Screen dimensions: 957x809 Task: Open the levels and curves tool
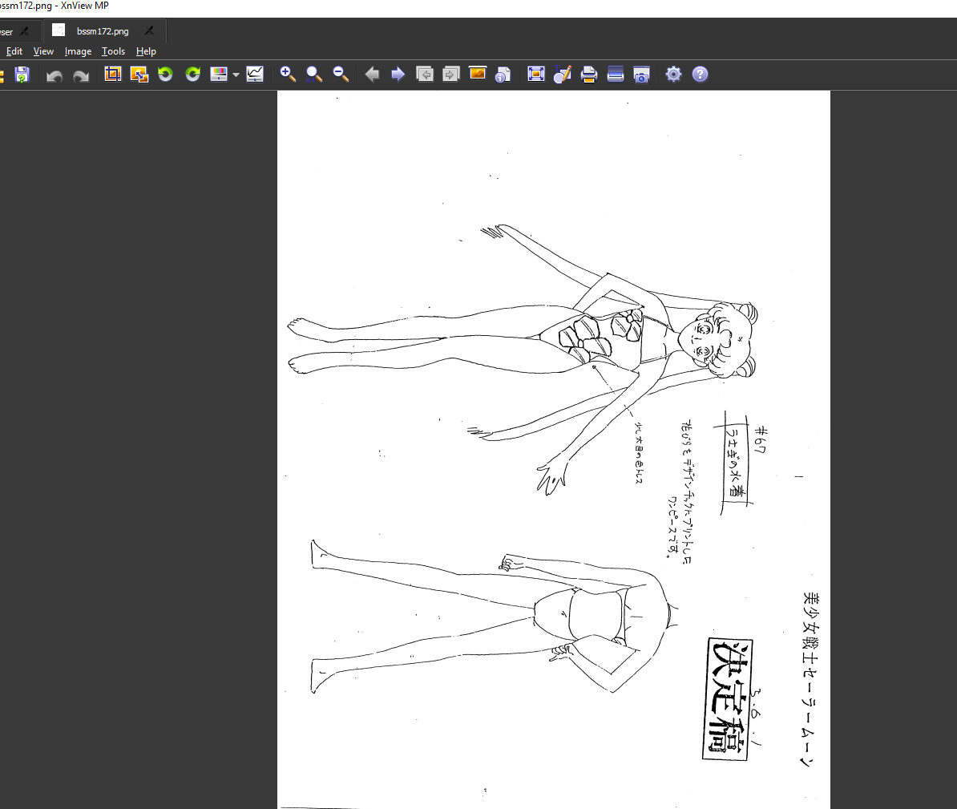[x=255, y=75]
